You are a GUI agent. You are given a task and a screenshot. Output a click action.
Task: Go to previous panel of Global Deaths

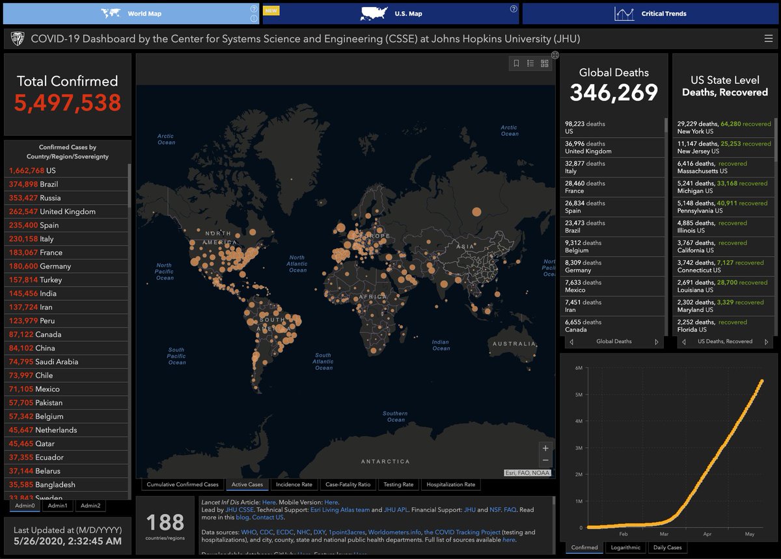pyautogui.click(x=571, y=341)
